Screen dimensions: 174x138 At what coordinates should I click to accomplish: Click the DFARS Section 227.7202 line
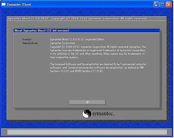tap(77, 71)
